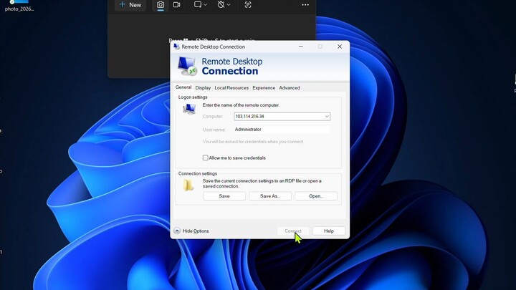Screen dimensions: 516x290
Task: Click New in the Snipping Tool window
Action: [130, 4]
